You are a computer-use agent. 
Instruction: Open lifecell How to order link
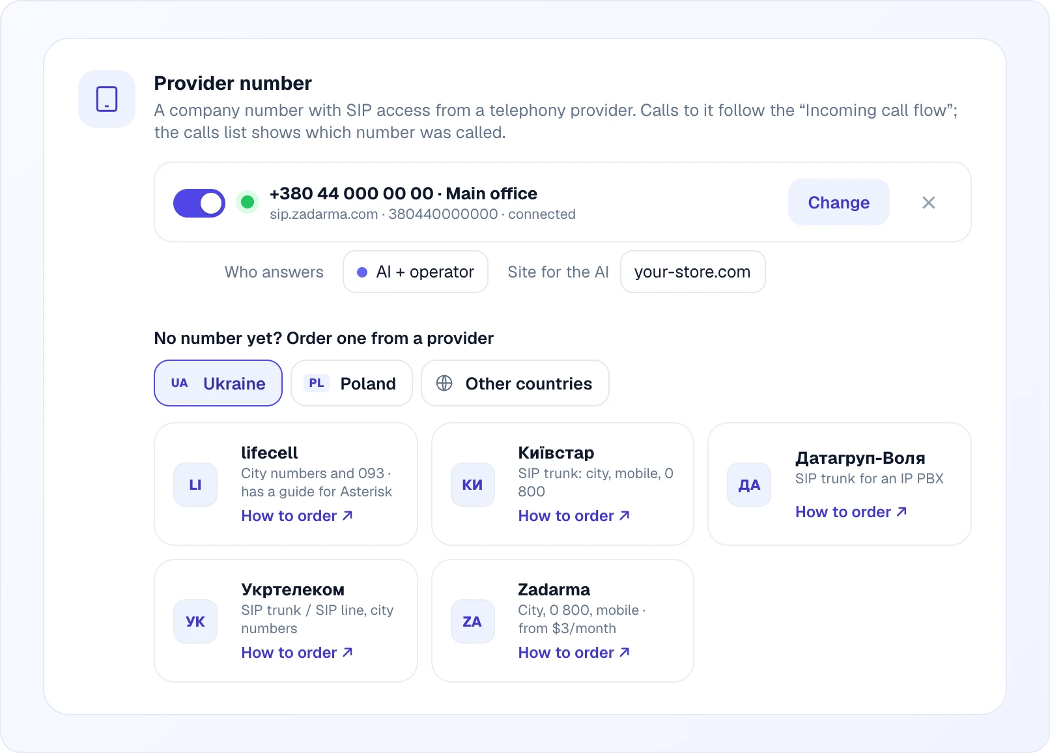click(297, 516)
